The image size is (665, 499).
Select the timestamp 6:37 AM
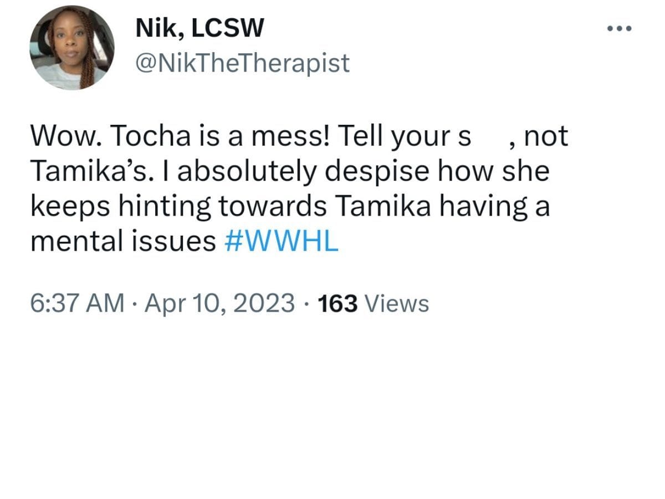[75, 303]
